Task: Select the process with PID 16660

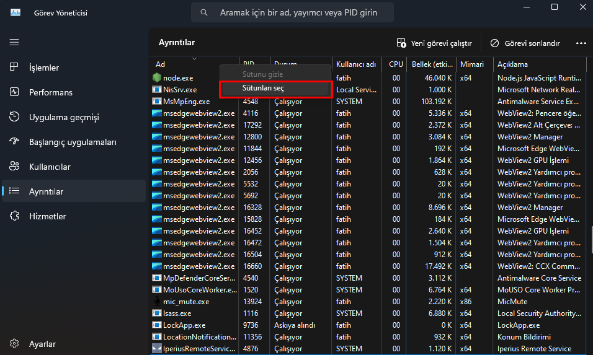Action: pos(252,266)
